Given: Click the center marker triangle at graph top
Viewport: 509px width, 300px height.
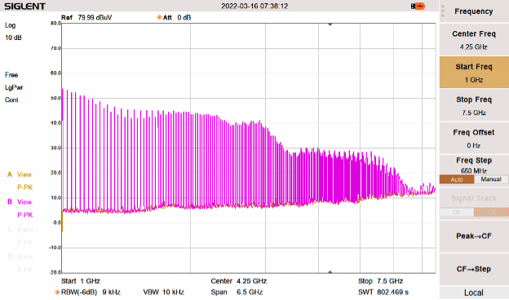Looking at the screenshot, I should pyautogui.click(x=330, y=24).
